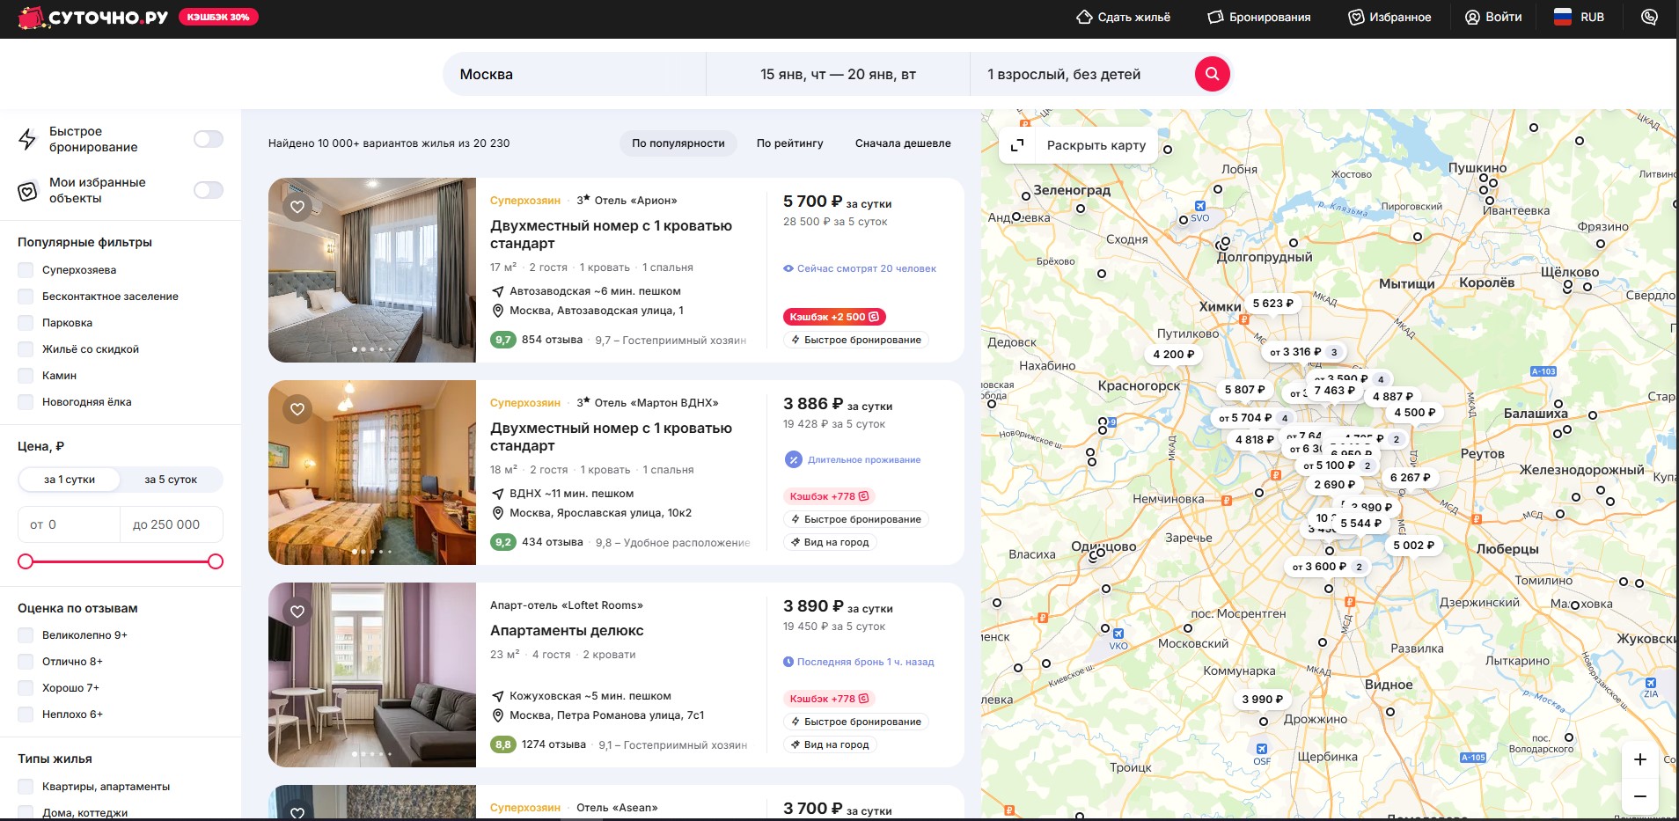This screenshot has height=821, width=1679.
Task: Click the Суточно.ру logo
Action: click(93, 17)
